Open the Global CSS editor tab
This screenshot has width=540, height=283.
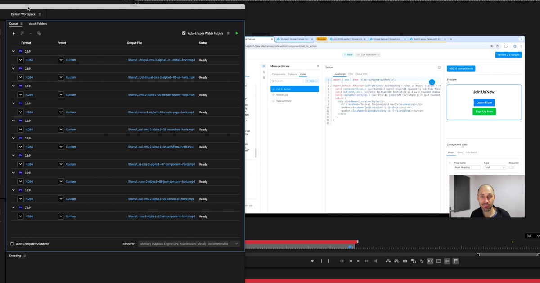point(362,74)
